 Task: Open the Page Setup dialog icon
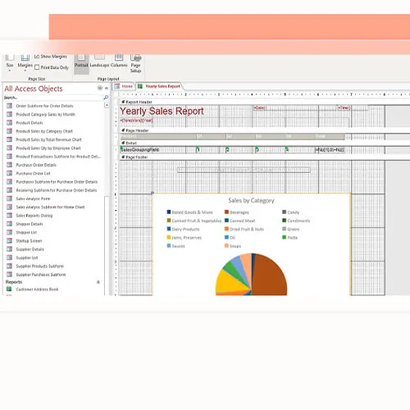[136, 57]
